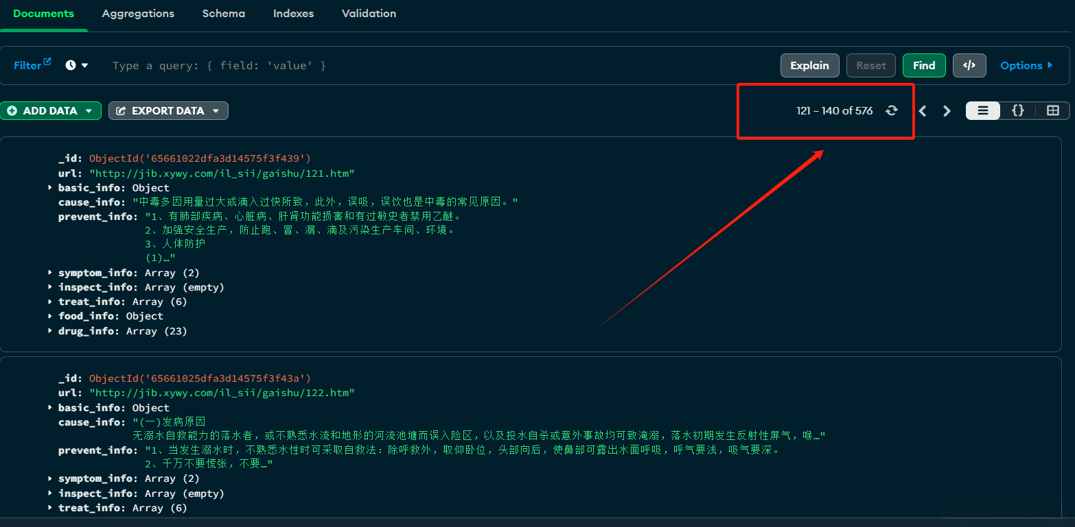Expand drug_info array in first document

(50, 331)
